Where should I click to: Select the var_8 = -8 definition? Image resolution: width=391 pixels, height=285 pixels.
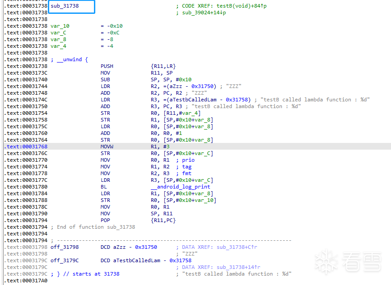[x=82, y=39]
